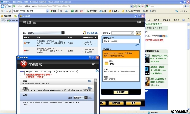
Task: Click the magnifier search icon in IE
Action: (185, 6)
